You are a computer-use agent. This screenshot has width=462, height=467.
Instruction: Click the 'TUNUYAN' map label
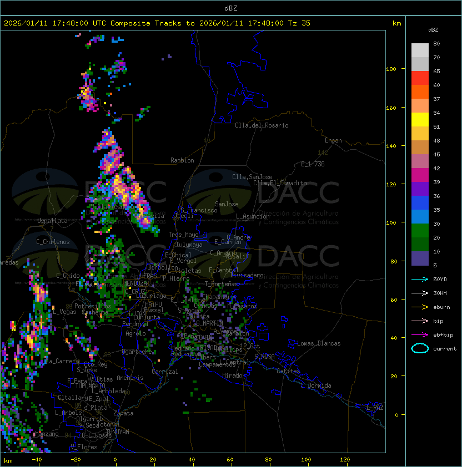coord(118,432)
